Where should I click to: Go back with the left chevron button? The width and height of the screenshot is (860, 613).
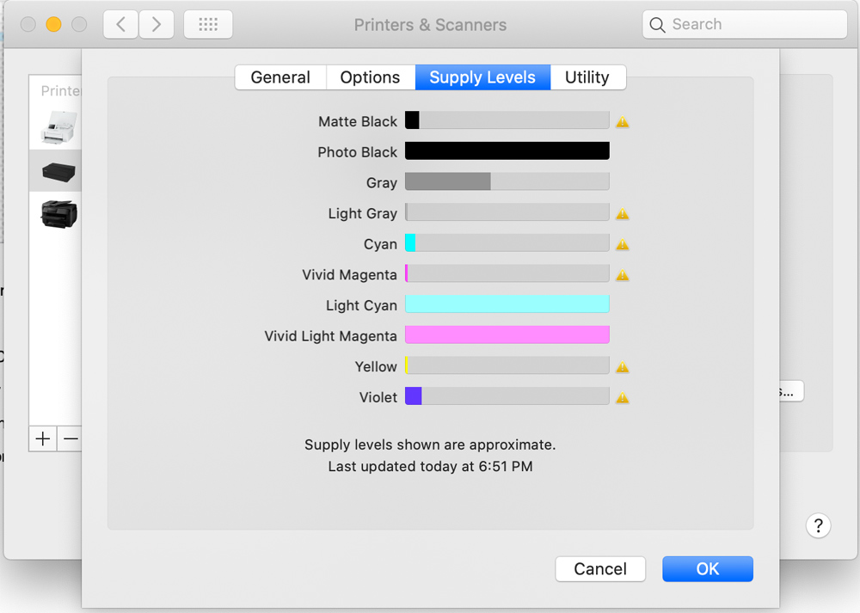click(121, 25)
